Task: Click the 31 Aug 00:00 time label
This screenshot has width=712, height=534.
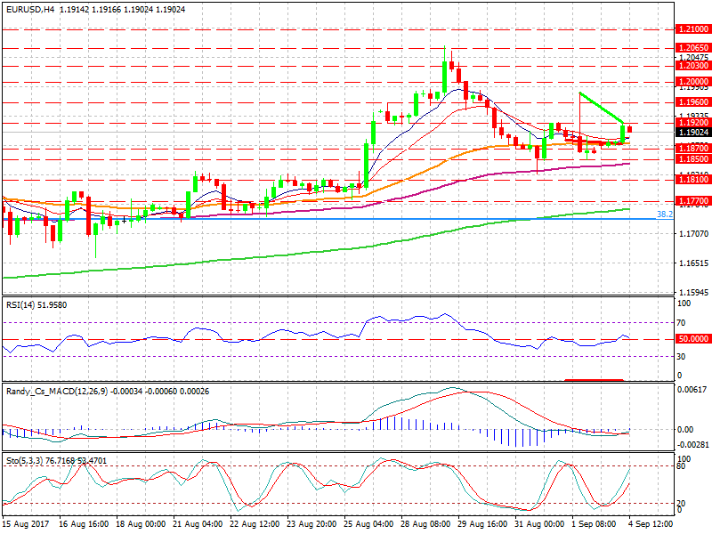Action: (x=539, y=524)
